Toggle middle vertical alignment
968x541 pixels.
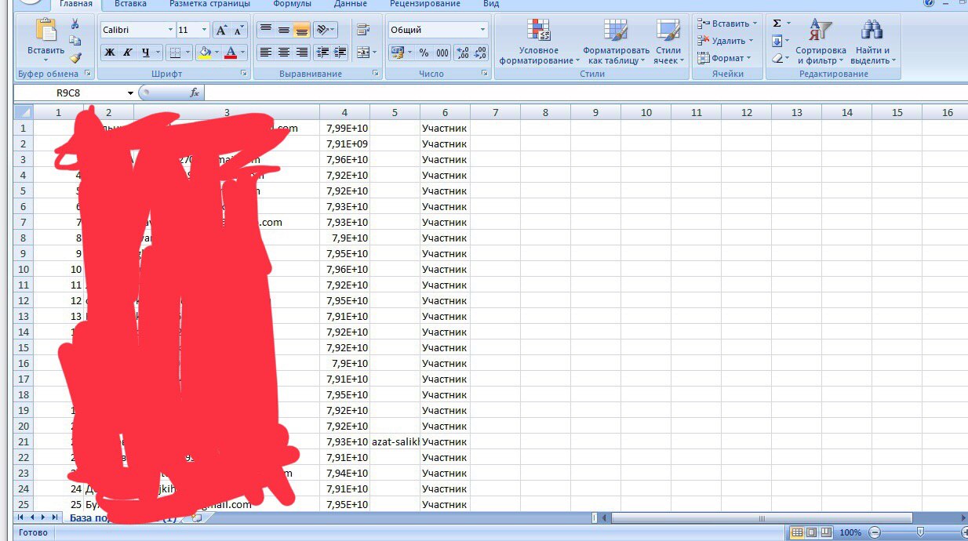283,30
